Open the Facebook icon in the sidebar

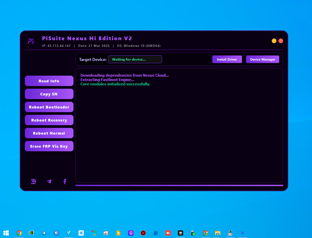point(65,181)
